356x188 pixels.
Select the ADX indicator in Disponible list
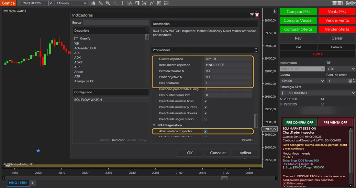(x=77, y=58)
